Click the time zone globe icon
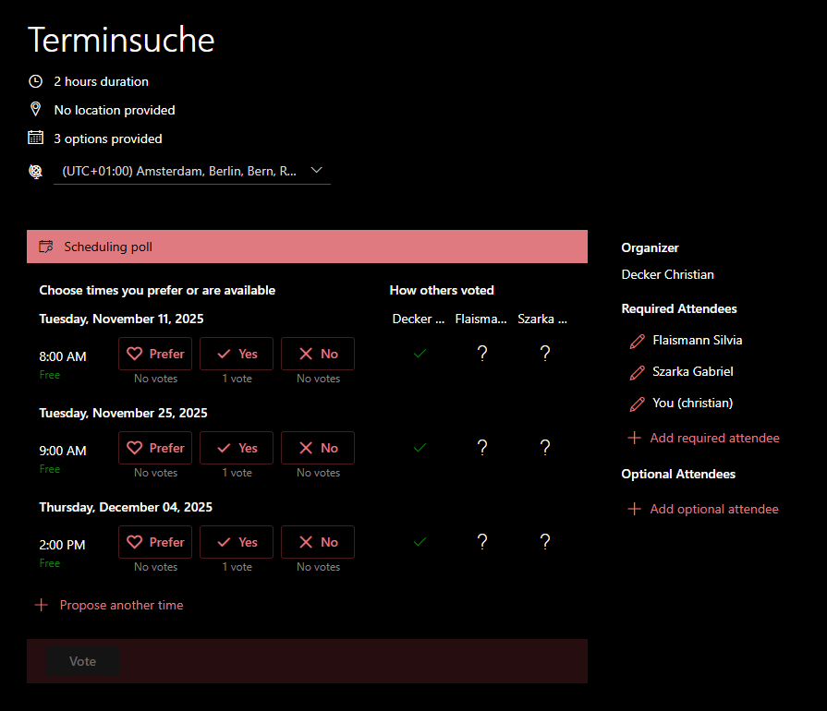The height and width of the screenshot is (711, 827). (36, 171)
